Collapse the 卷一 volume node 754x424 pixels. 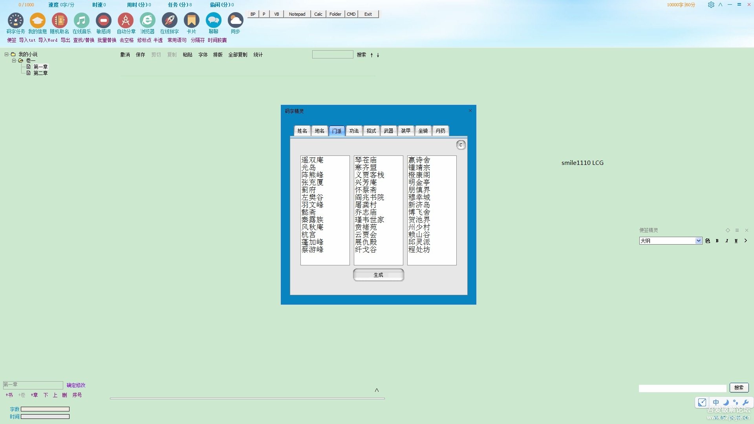(14, 60)
